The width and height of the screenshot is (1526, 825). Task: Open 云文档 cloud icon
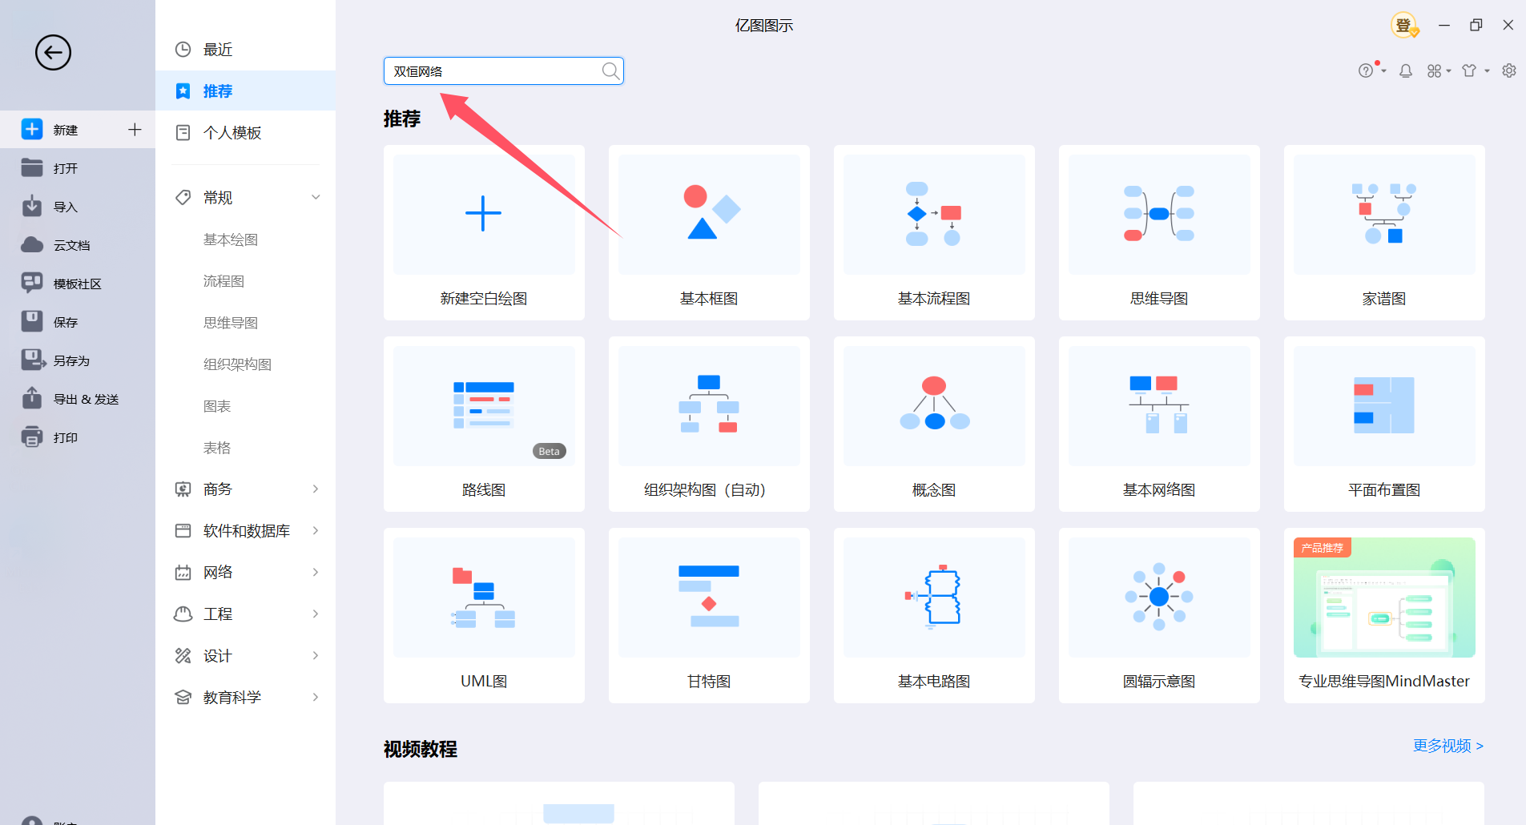pos(32,244)
